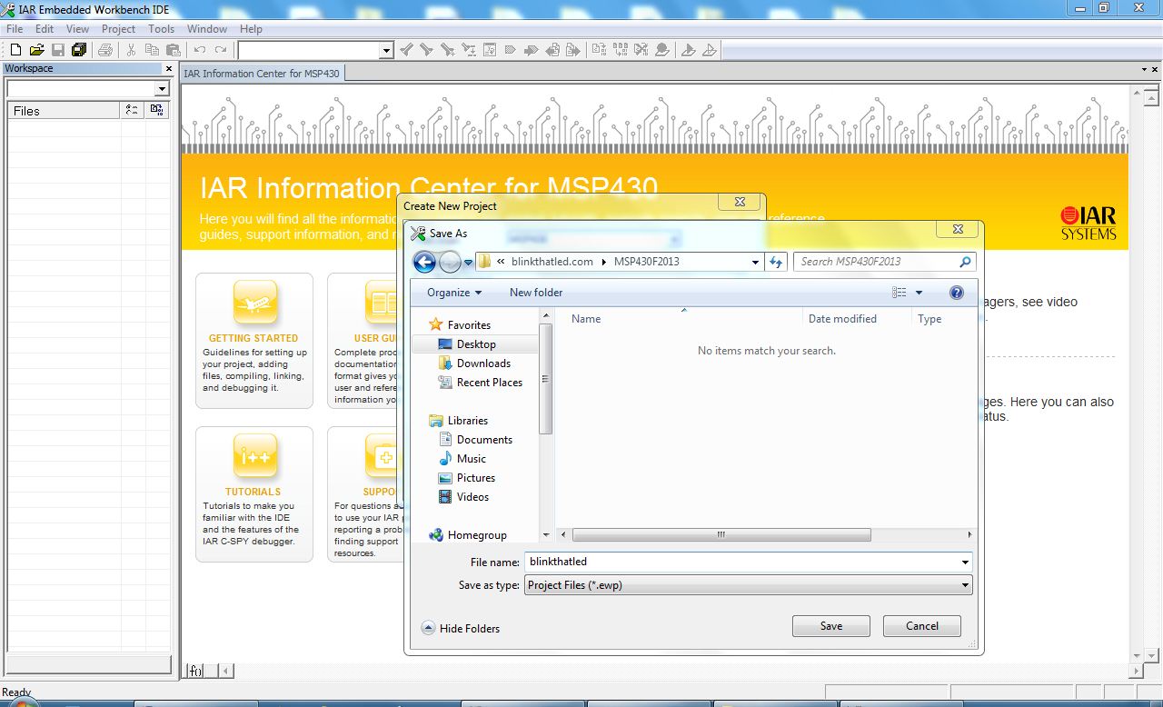Open the Edit menu
The width and height of the screenshot is (1163, 707).
pos(45,29)
